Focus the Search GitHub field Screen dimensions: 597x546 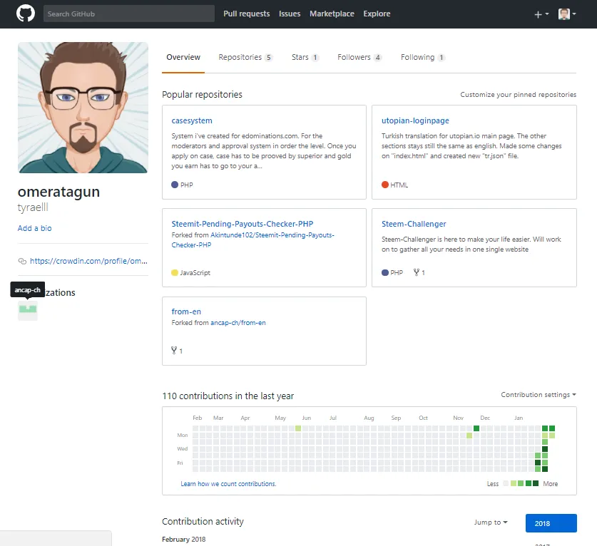click(128, 14)
